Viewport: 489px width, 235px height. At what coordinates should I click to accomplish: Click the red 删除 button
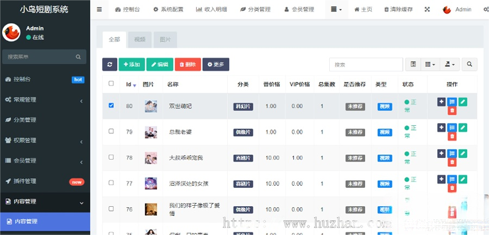coord(187,65)
